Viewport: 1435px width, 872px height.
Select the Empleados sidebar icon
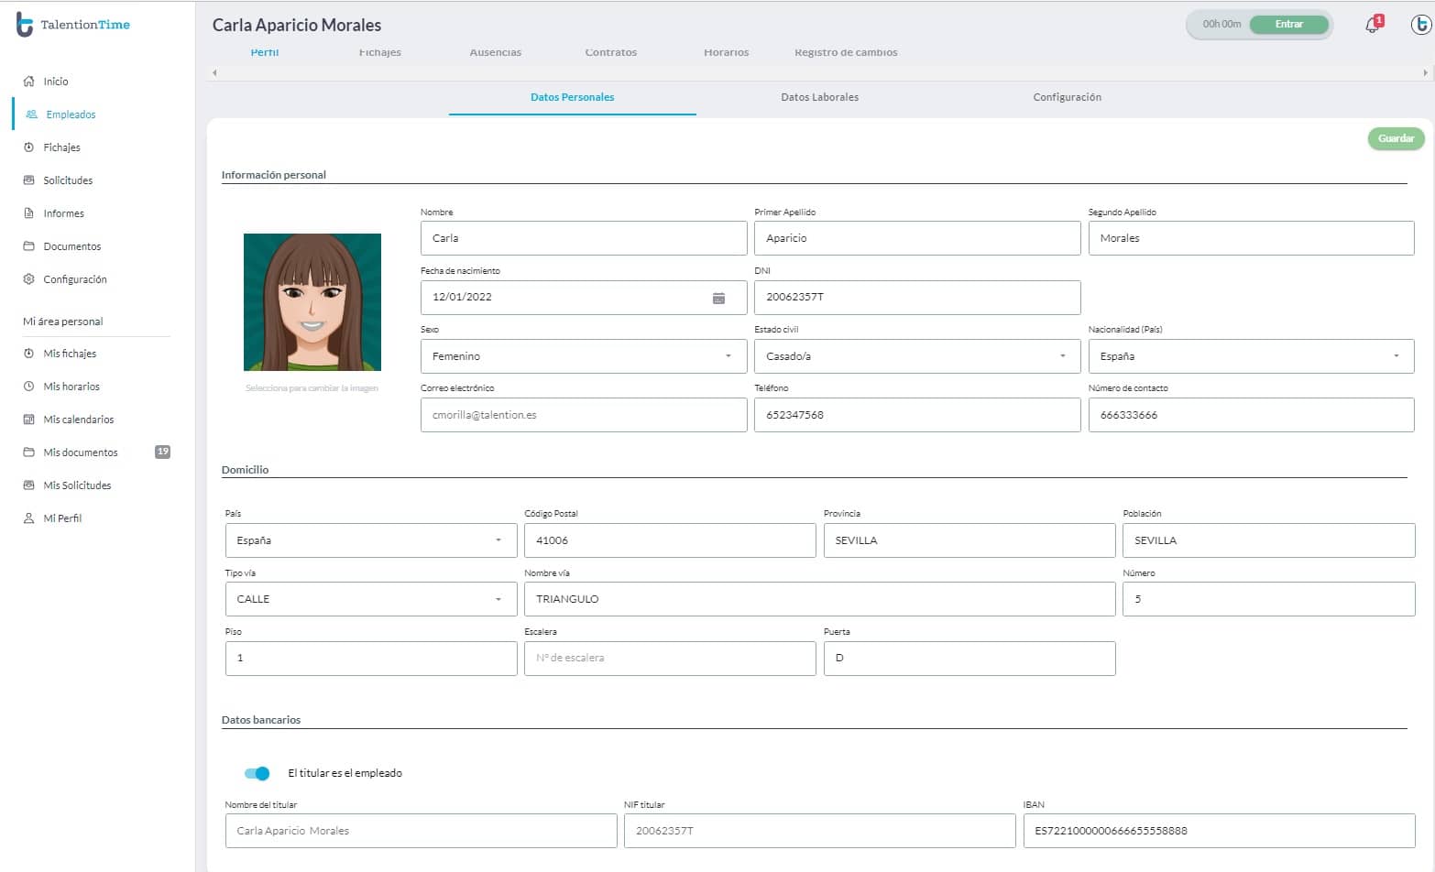click(28, 114)
